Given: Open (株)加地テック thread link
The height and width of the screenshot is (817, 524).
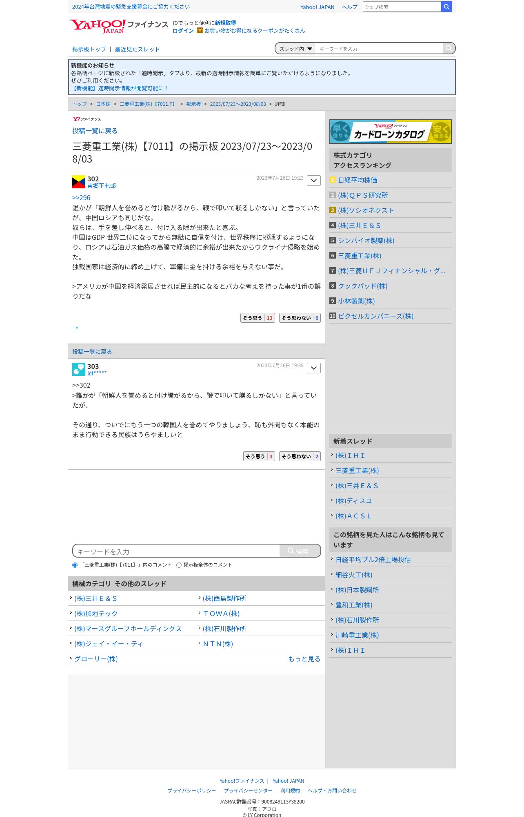Looking at the screenshot, I should pos(96,614).
